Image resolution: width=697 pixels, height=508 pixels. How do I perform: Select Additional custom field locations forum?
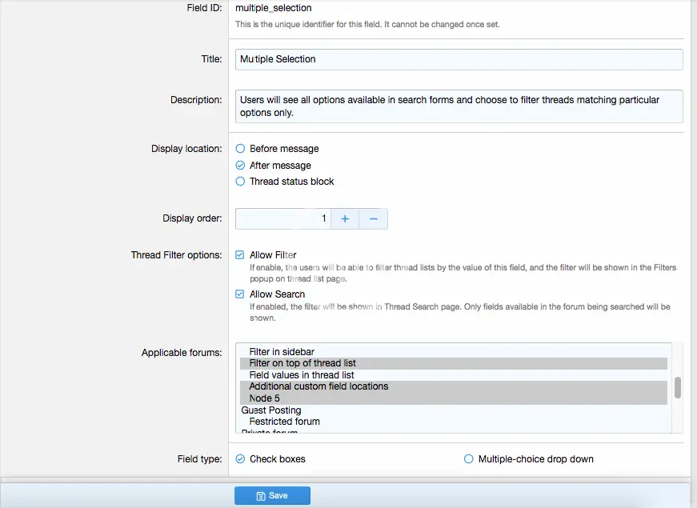click(x=318, y=386)
